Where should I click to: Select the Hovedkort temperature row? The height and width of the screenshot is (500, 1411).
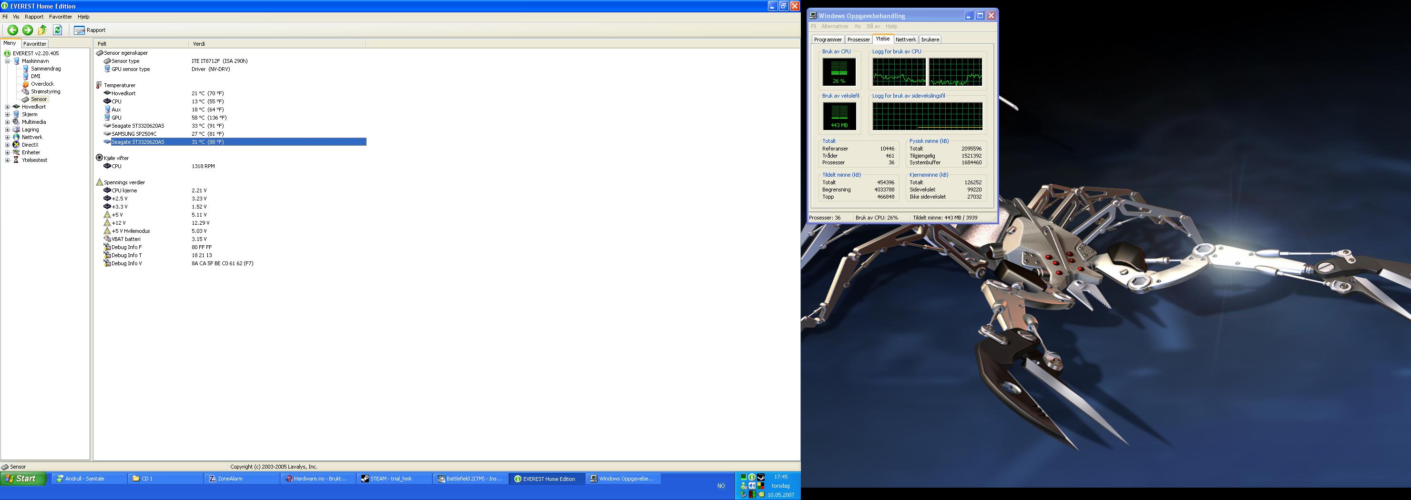pos(235,93)
